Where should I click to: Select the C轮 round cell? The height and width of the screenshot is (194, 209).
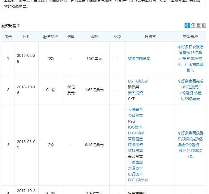point(51,145)
